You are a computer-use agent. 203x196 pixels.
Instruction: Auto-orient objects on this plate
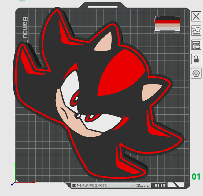pyautogui.click(x=196, y=31)
